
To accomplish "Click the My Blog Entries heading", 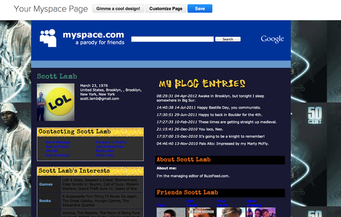I will (x=202, y=83).
